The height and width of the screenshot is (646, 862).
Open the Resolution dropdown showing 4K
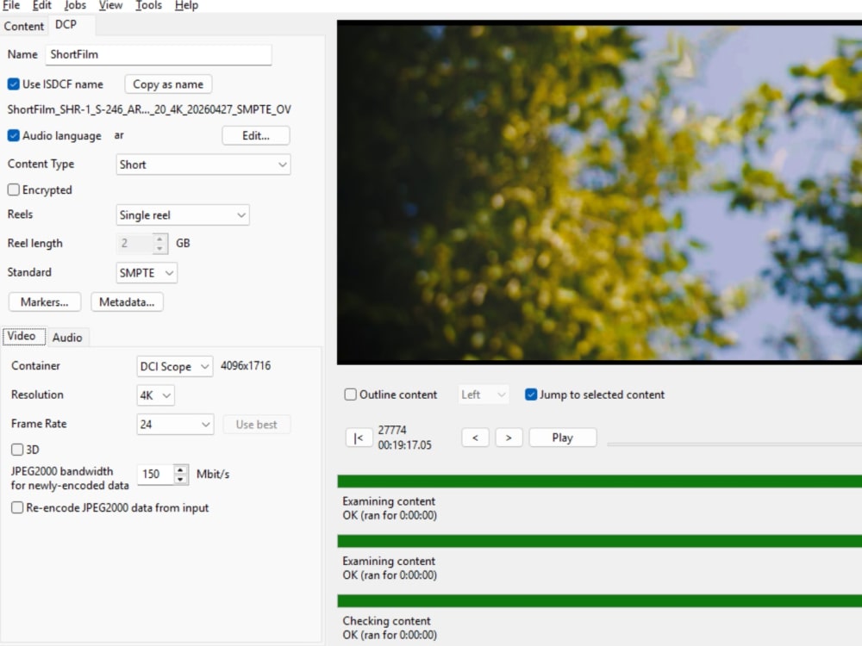(155, 395)
